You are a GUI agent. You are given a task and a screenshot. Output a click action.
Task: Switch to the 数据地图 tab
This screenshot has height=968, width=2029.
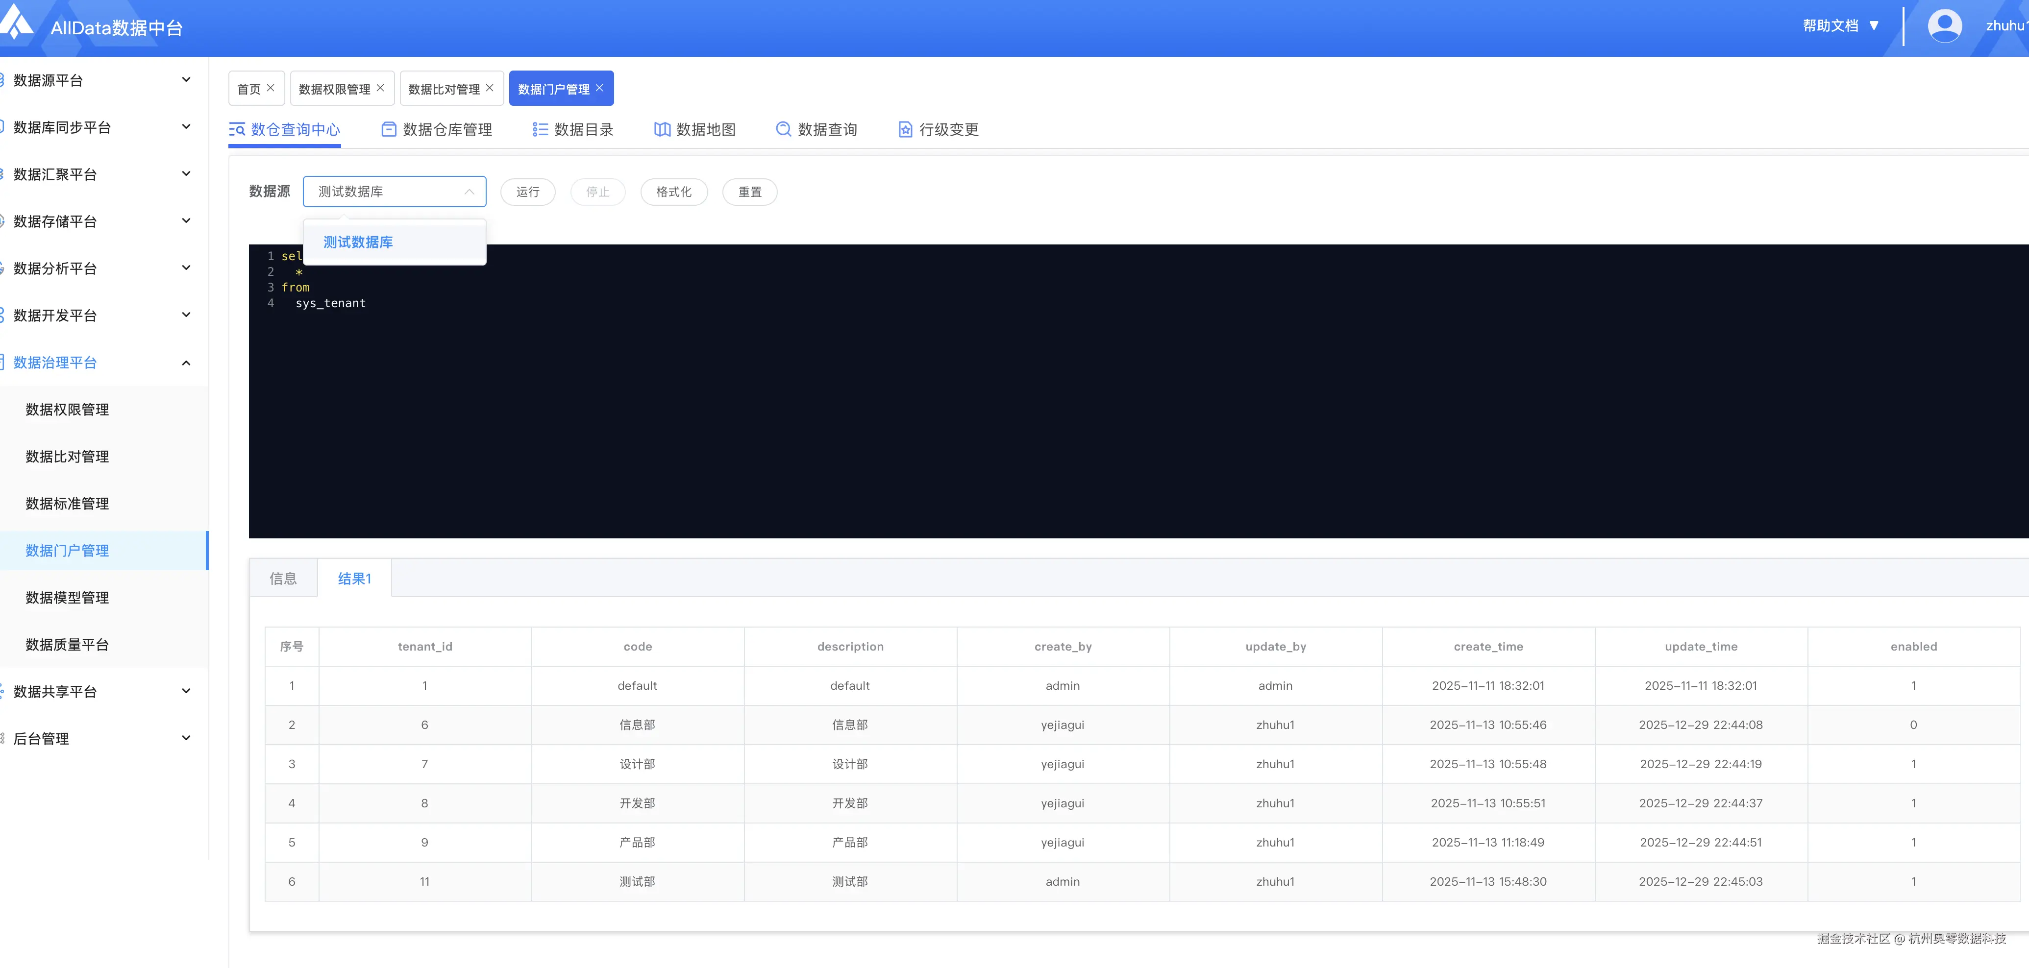click(x=695, y=129)
